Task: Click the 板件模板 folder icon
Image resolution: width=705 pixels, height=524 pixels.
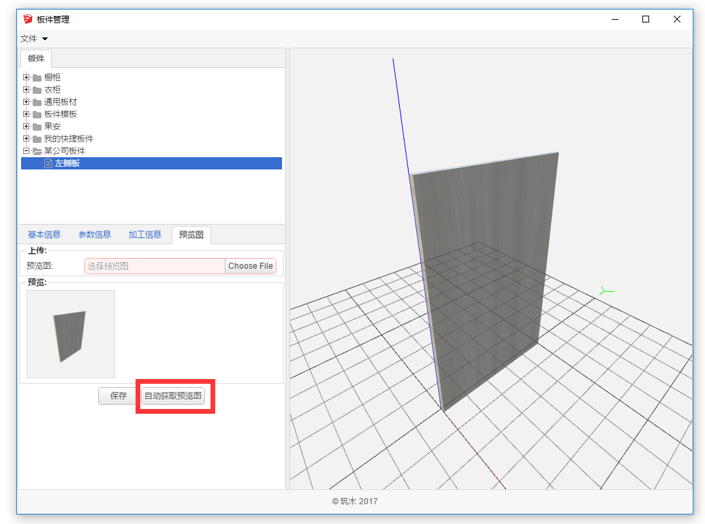Action: pos(37,114)
